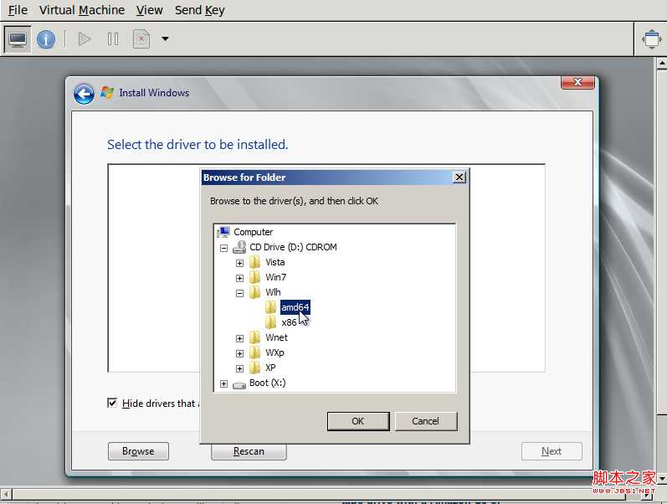Open the Virtual Machine menu
667x504 pixels.
[82, 10]
